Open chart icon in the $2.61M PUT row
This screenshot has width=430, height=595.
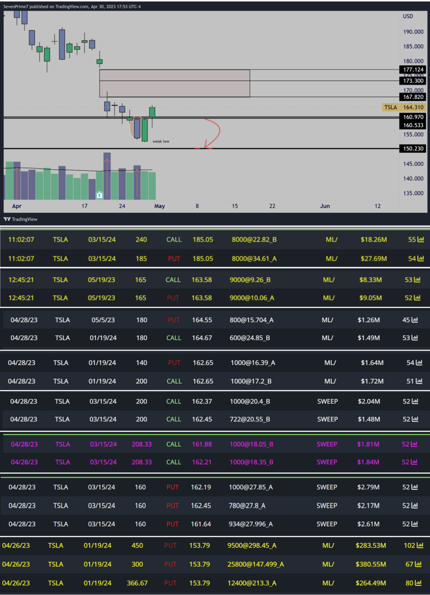tap(415, 524)
